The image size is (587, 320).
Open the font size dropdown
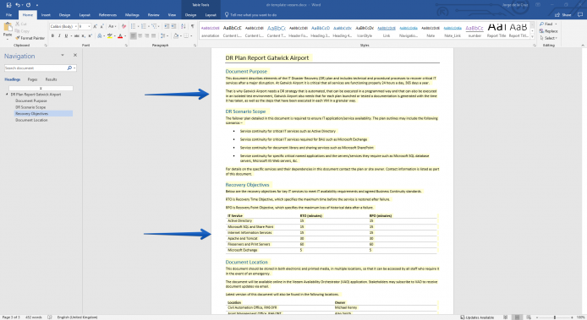89,26
